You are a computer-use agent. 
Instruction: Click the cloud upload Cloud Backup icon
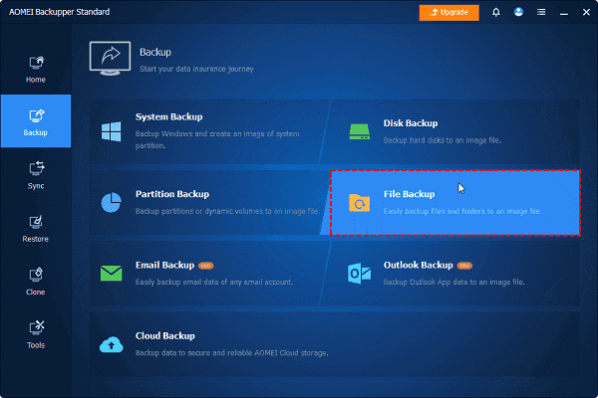tap(111, 344)
